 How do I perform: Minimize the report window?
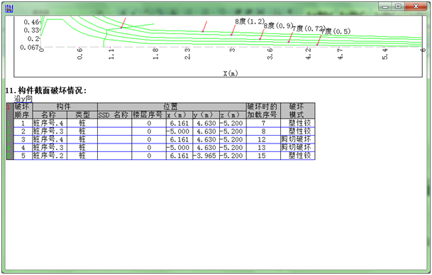[385, 6]
